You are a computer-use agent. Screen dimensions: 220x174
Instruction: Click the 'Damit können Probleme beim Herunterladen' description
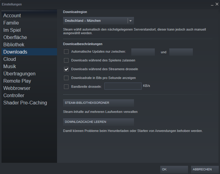click(133, 131)
